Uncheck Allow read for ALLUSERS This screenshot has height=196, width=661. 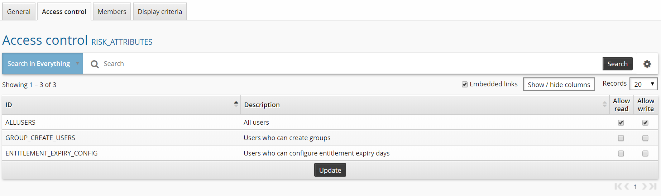(621, 123)
